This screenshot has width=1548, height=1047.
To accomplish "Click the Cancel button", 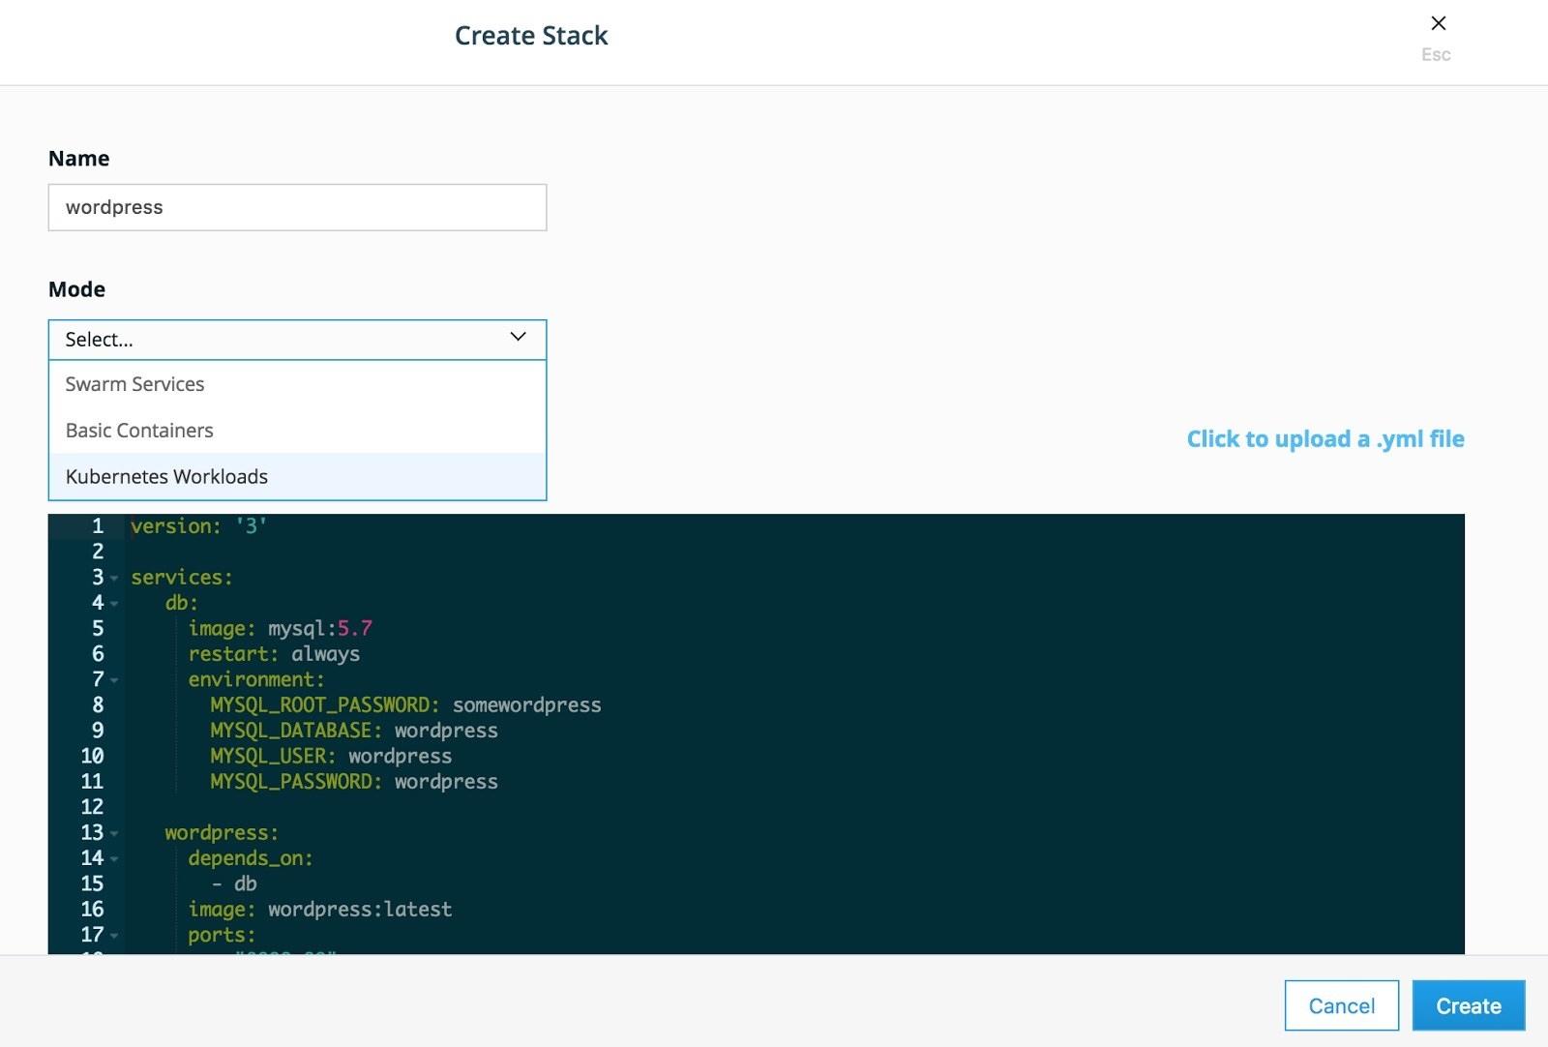I will (x=1341, y=1005).
